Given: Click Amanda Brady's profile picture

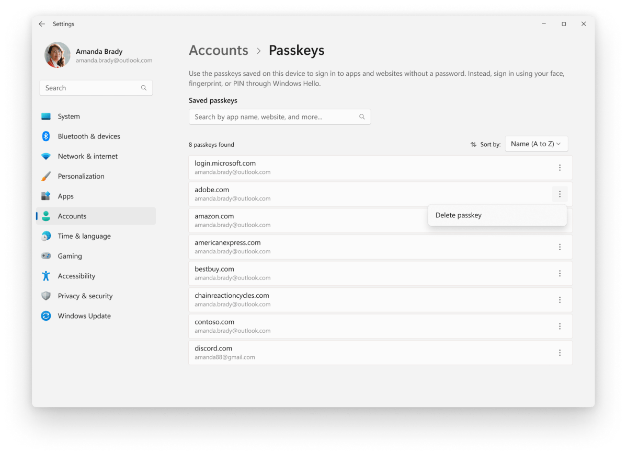Looking at the screenshot, I should click(58, 55).
